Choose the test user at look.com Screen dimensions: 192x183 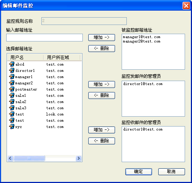pos(19,114)
